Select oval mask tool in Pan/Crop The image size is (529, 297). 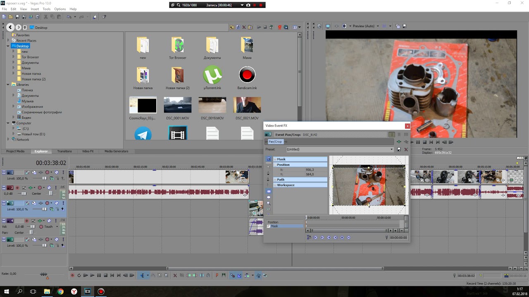click(269, 197)
